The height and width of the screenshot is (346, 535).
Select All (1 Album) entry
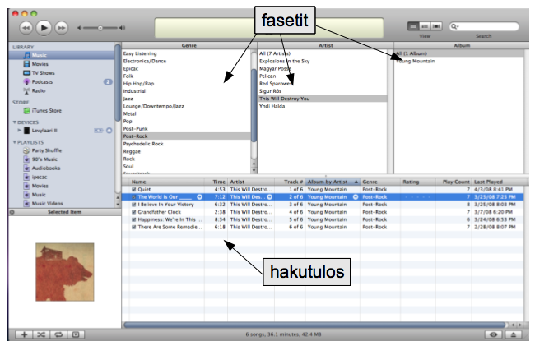click(x=459, y=53)
